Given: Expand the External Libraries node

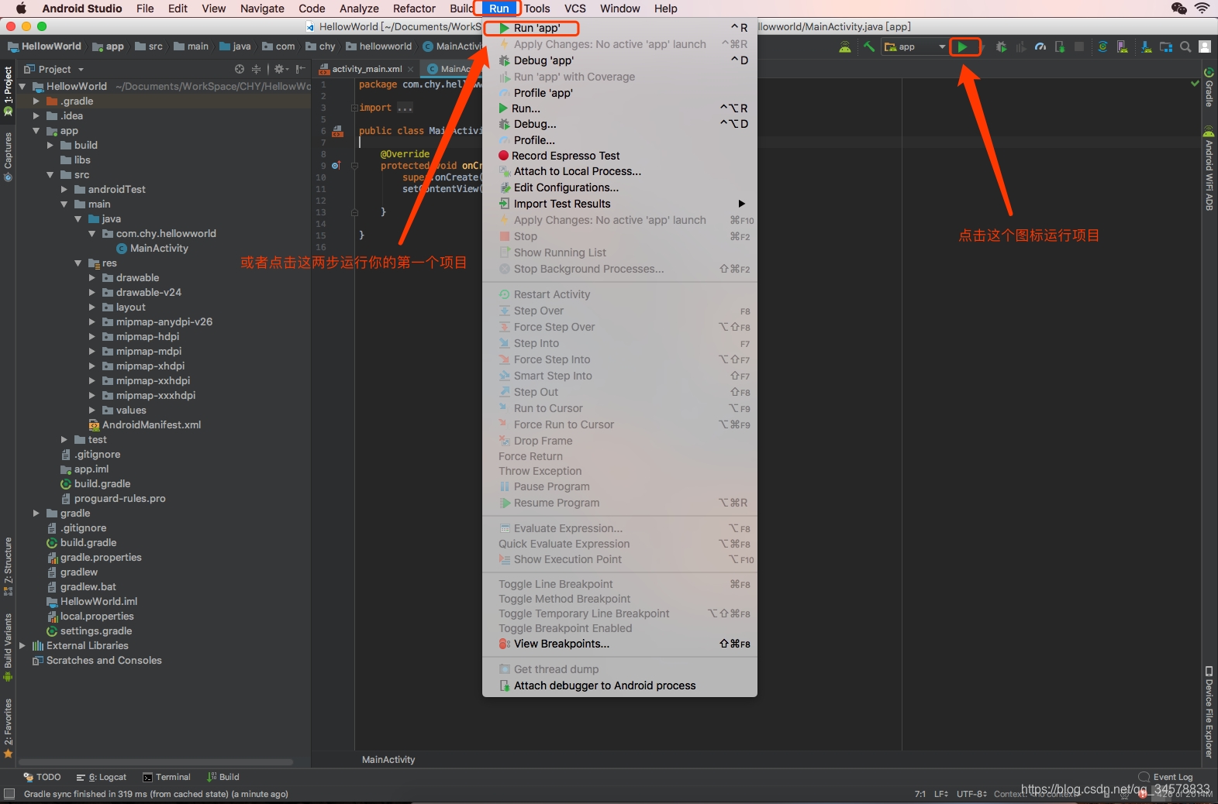Looking at the screenshot, I should coord(22,646).
